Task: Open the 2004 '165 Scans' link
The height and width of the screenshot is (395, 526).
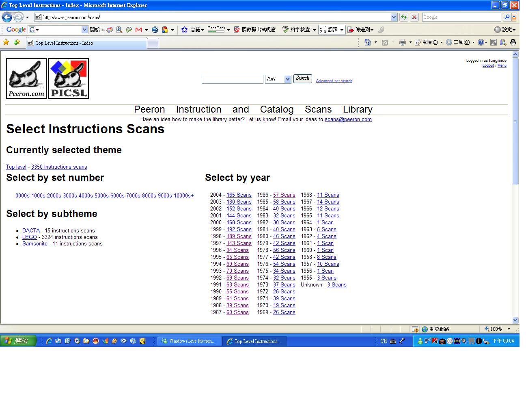Action: [x=239, y=195]
